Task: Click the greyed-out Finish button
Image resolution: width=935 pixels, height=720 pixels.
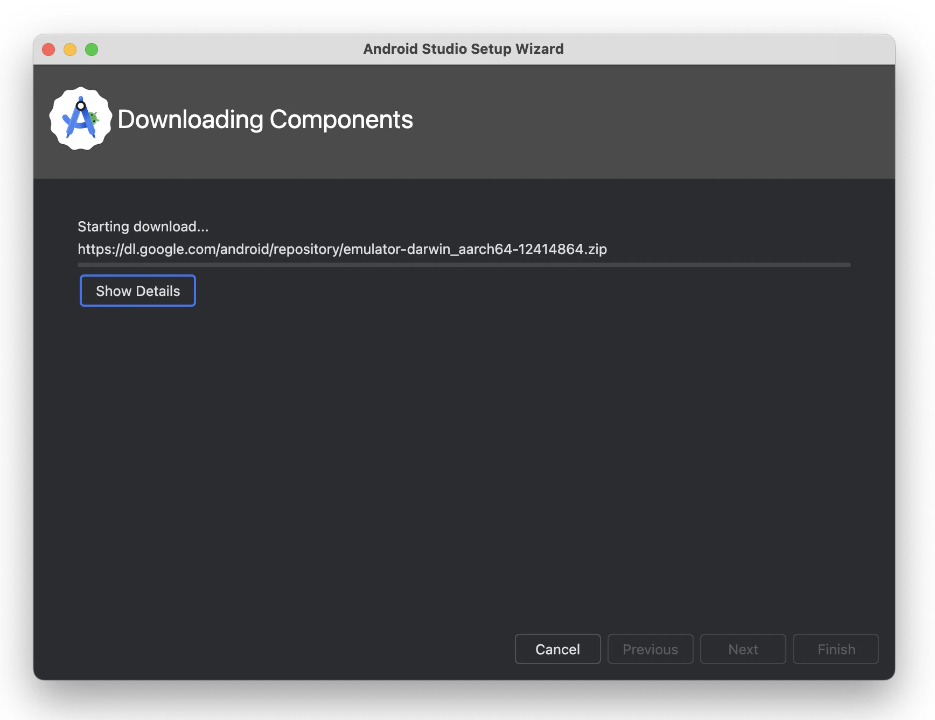Action: tap(836, 649)
